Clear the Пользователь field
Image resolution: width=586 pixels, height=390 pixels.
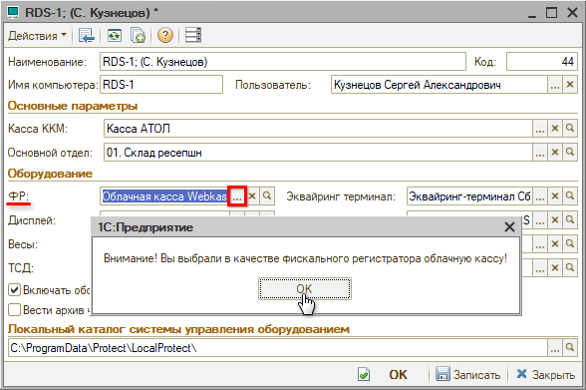pyautogui.click(x=570, y=85)
